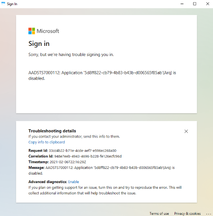Click the Correlation Id value text

88,156
